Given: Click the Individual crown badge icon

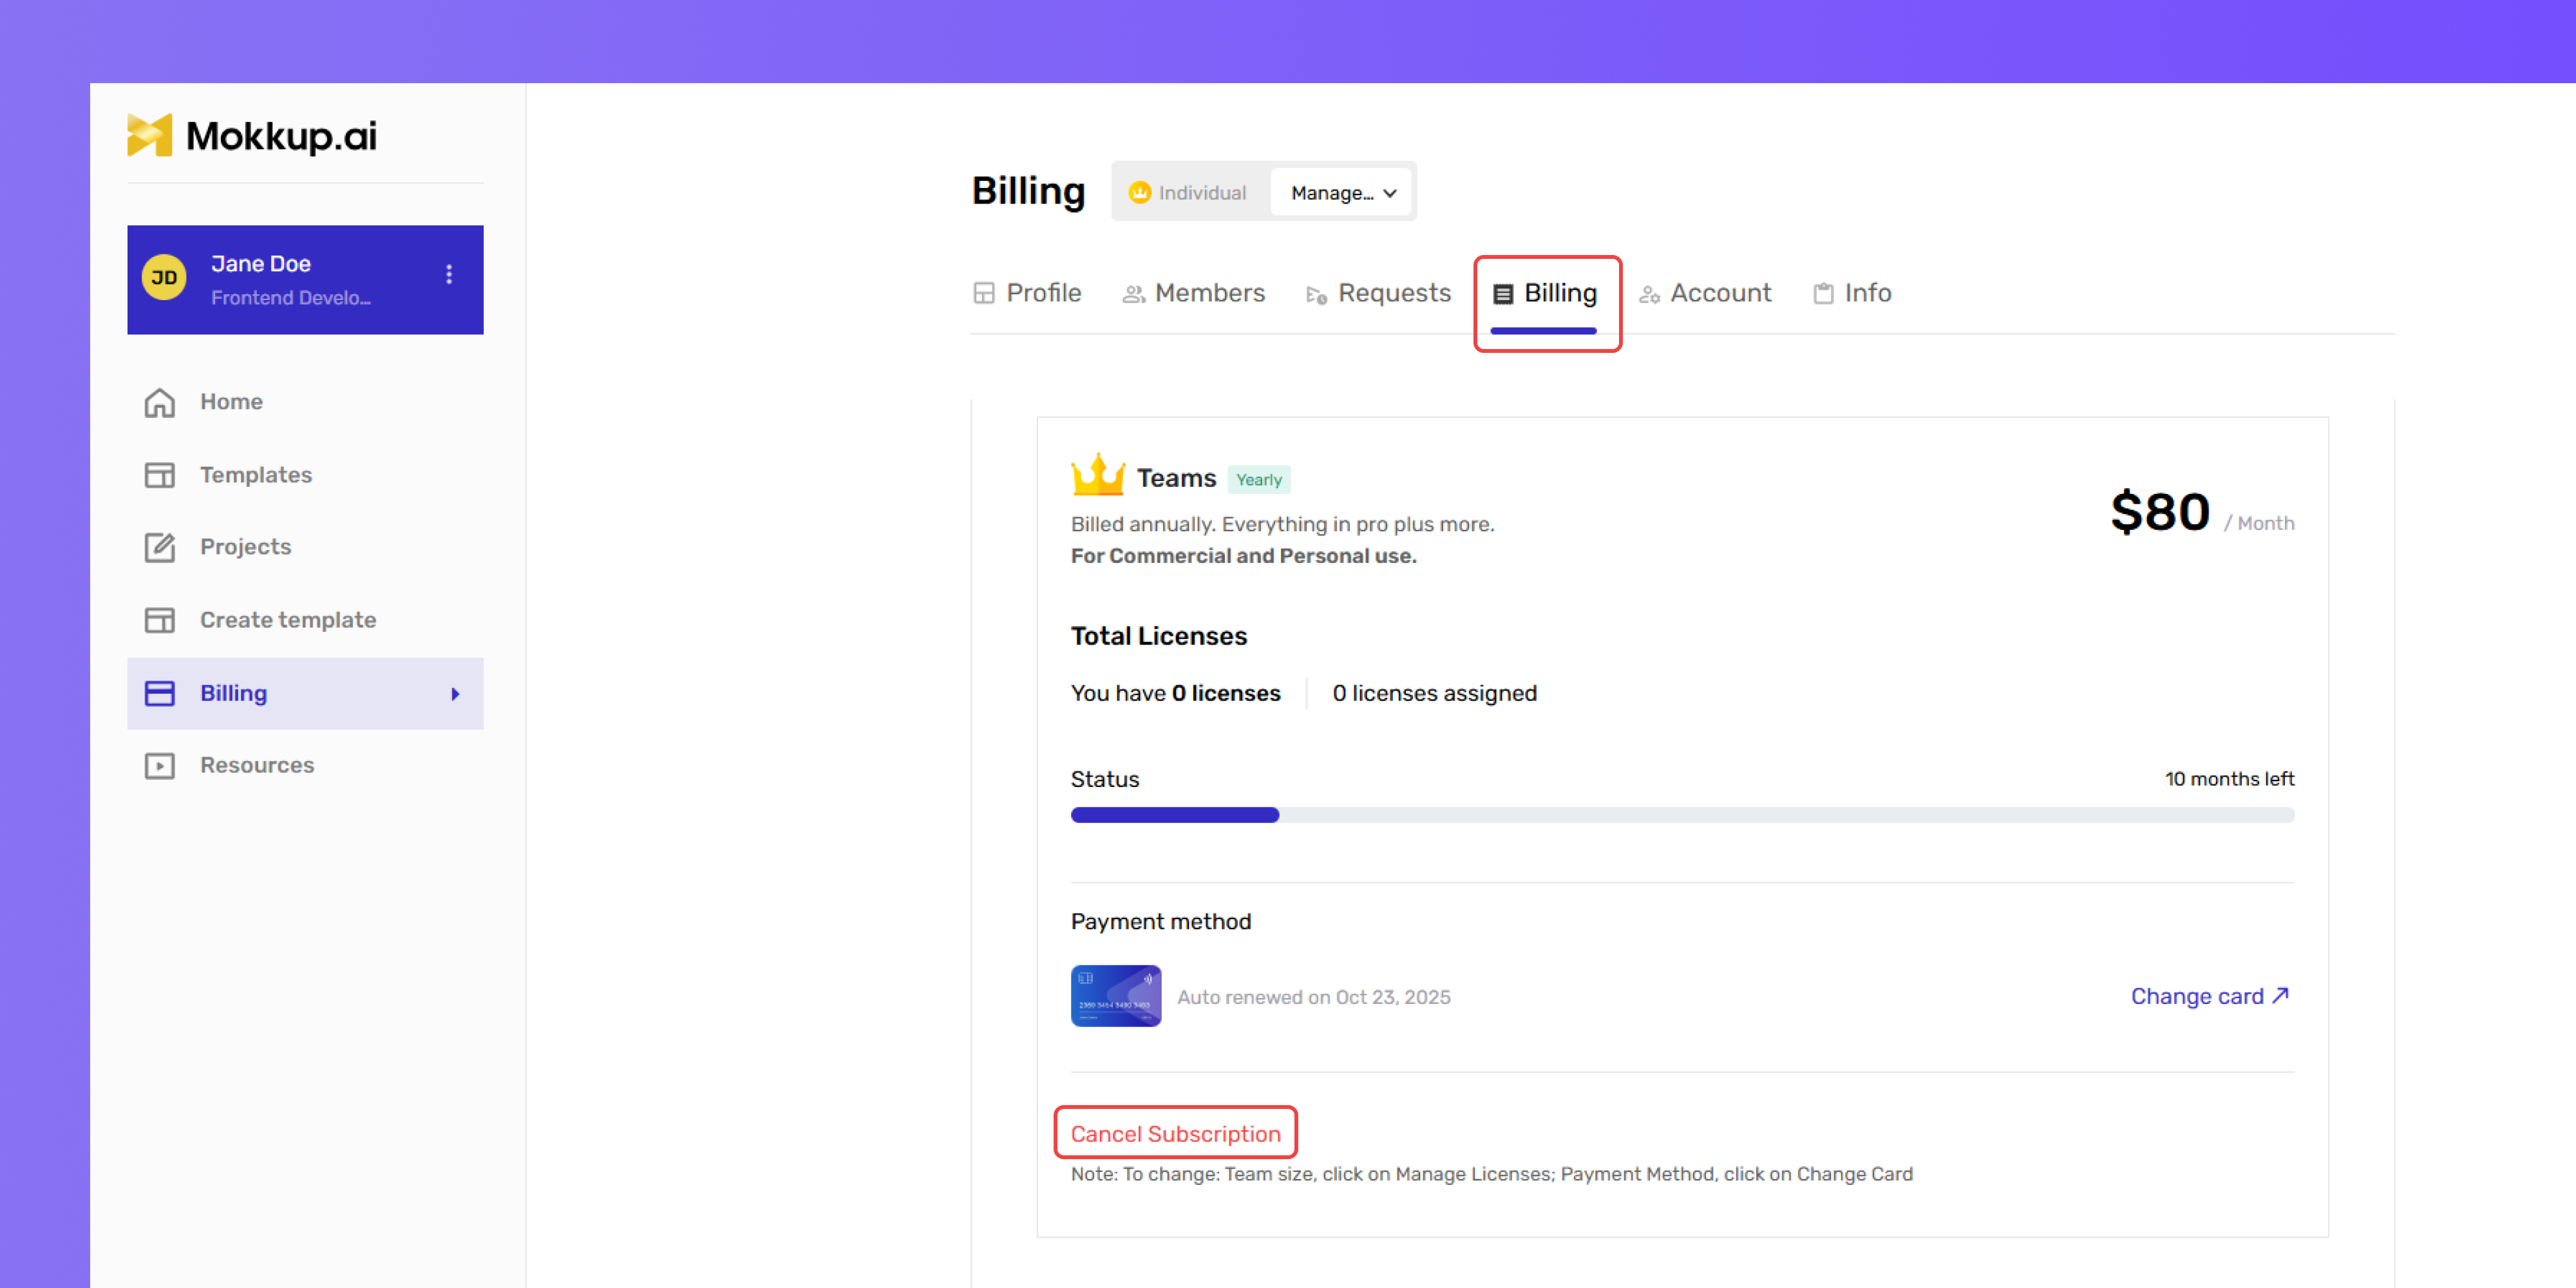Looking at the screenshot, I should 1139,193.
